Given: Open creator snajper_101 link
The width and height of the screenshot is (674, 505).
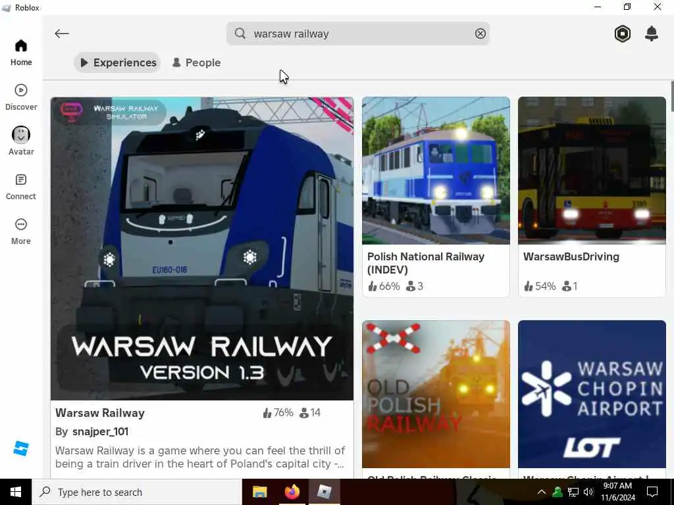Looking at the screenshot, I should [100, 431].
